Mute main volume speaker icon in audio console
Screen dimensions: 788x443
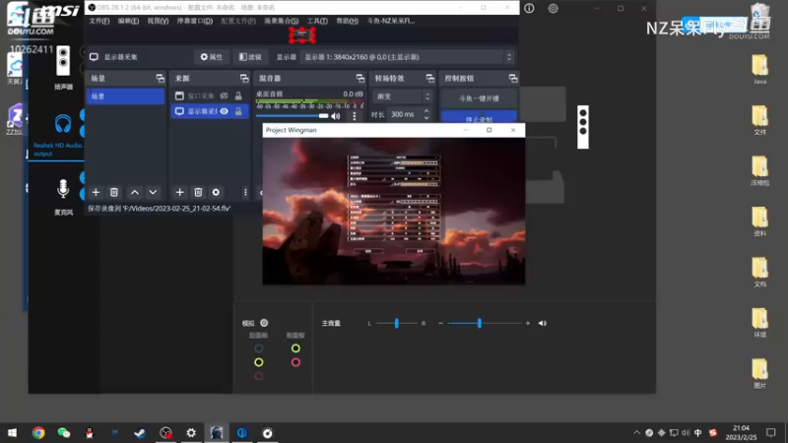coord(543,323)
